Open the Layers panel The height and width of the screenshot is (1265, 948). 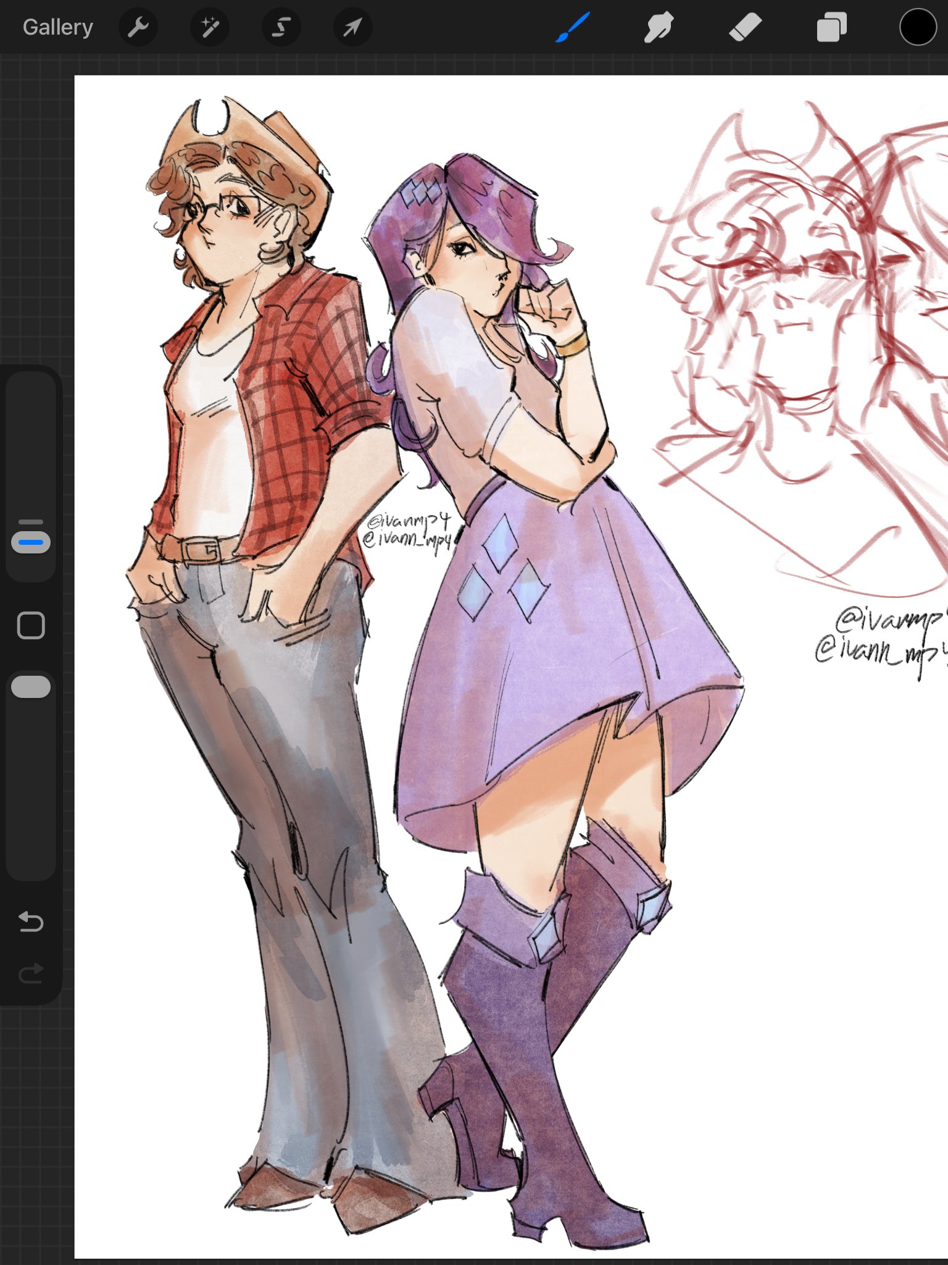(x=831, y=27)
